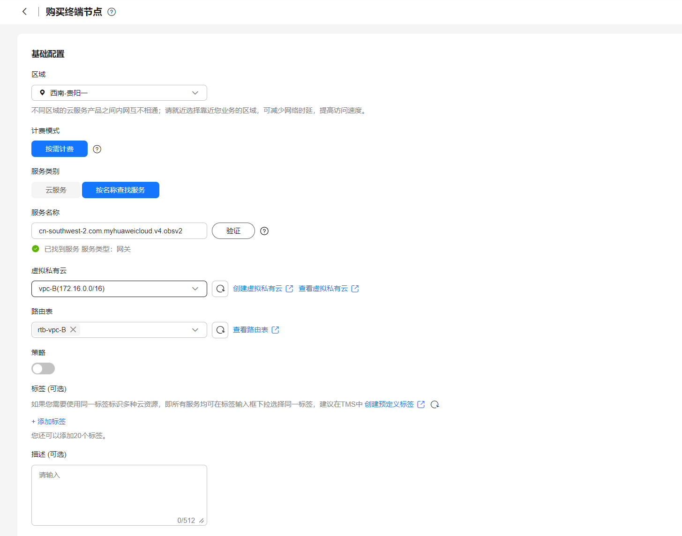Open 查看虚拟私有云 link

[323, 289]
